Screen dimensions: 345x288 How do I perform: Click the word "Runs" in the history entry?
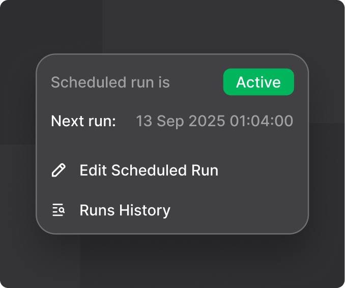pyautogui.click(x=97, y=210)
